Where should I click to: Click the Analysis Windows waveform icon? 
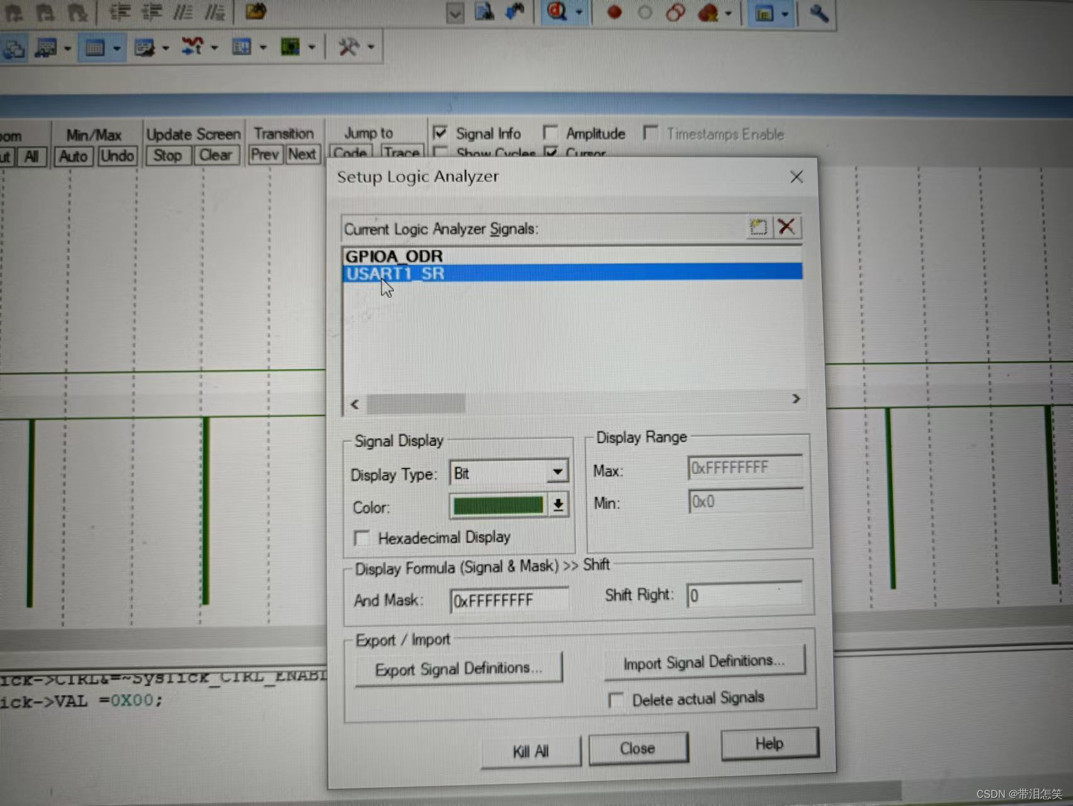192,46
